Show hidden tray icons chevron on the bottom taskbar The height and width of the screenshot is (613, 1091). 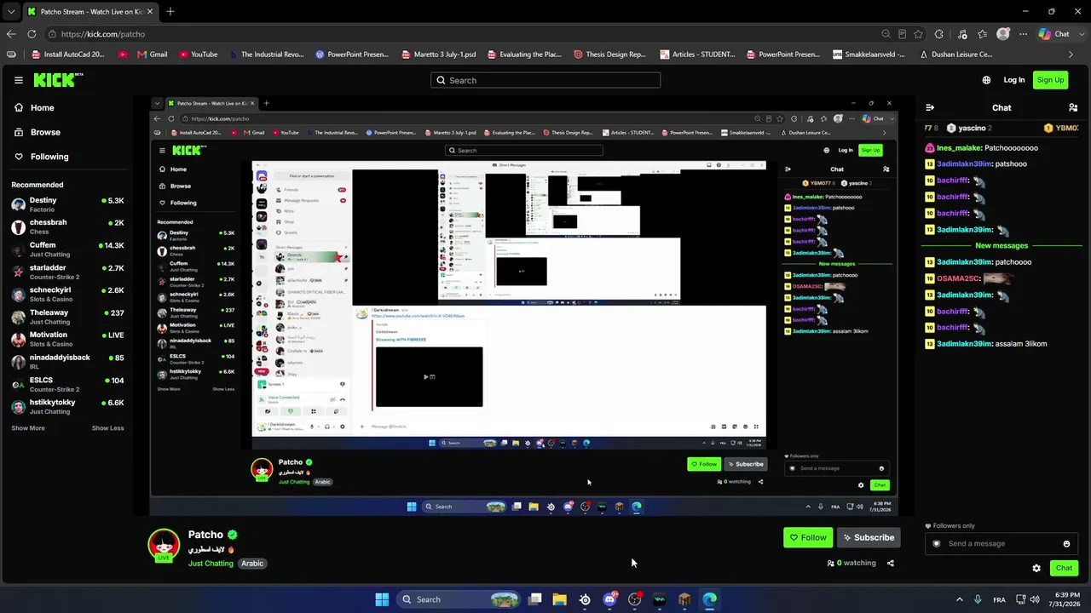[x=959, y=599]
